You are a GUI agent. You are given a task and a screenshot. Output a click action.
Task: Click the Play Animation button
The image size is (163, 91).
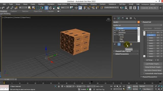117,86
